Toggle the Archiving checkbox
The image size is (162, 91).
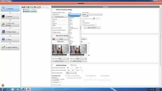pyautogui.click(x=71, y=65)
